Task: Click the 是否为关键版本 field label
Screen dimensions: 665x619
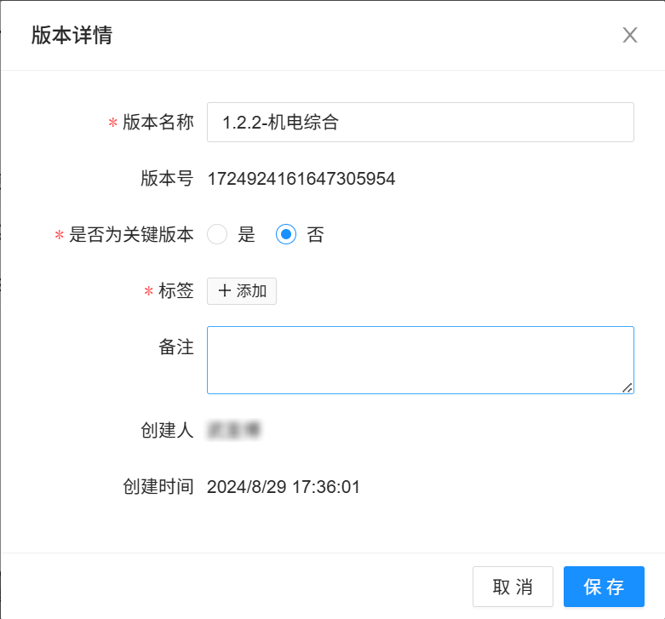Action: [x=131, y=234]
